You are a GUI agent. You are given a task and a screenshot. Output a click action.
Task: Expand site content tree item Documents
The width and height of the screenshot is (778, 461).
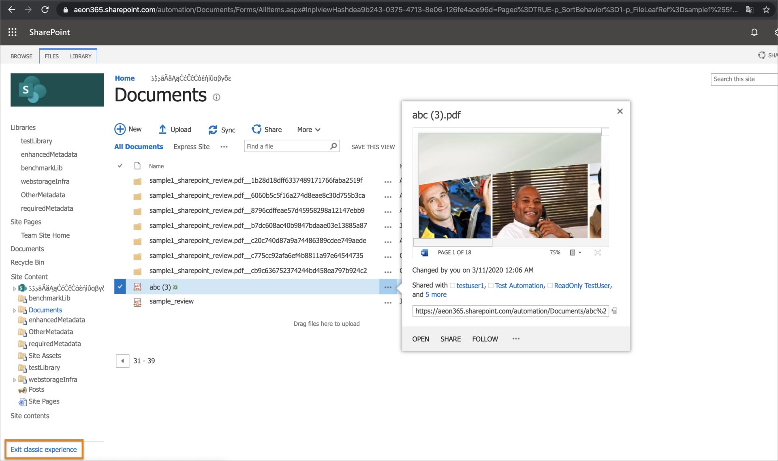click(x=15, y=309)
